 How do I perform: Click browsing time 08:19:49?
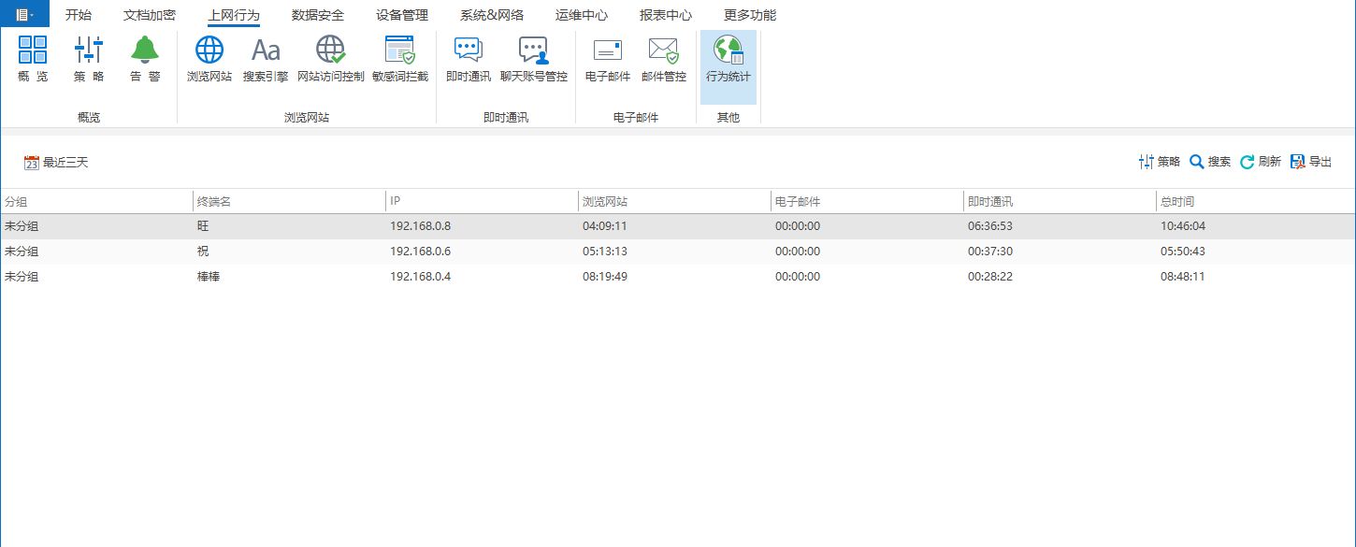tap(605, 277)
